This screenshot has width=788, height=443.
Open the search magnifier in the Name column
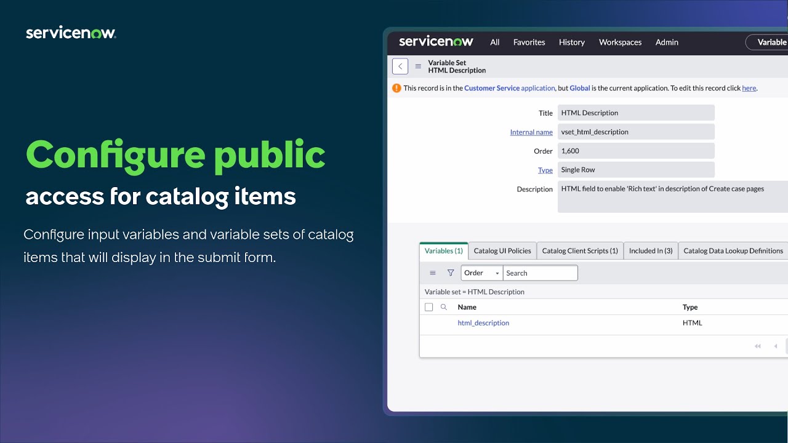pyautogui.click(x=443, y=306)
